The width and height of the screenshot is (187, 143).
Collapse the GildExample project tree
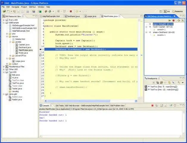coord(4,23)
